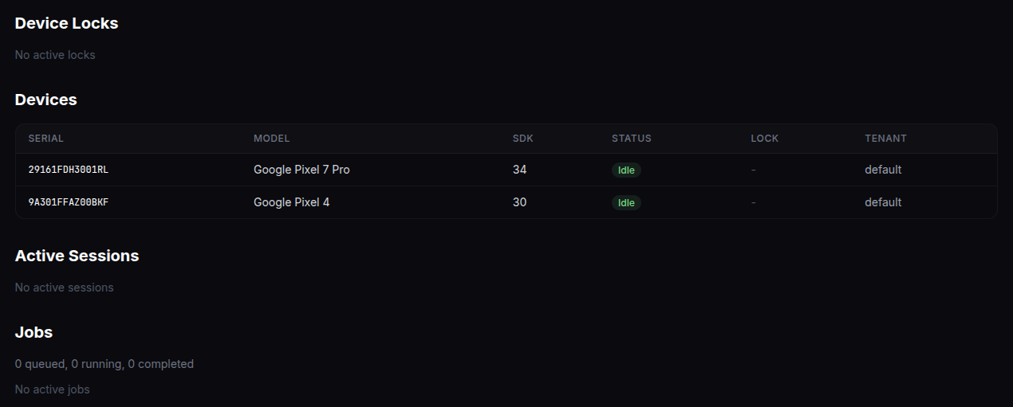Click the STATUS column header
This screenshot has width=1013, height=407.
pos(631,139)
